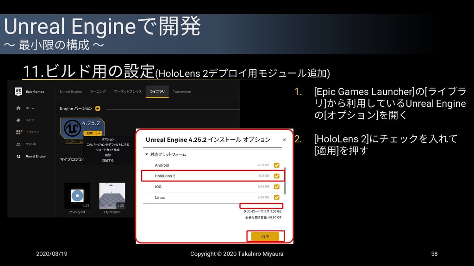Open the dropdown arrow beside 起動 button
Viewport: 474px width, 266px height.
[99, 133]
